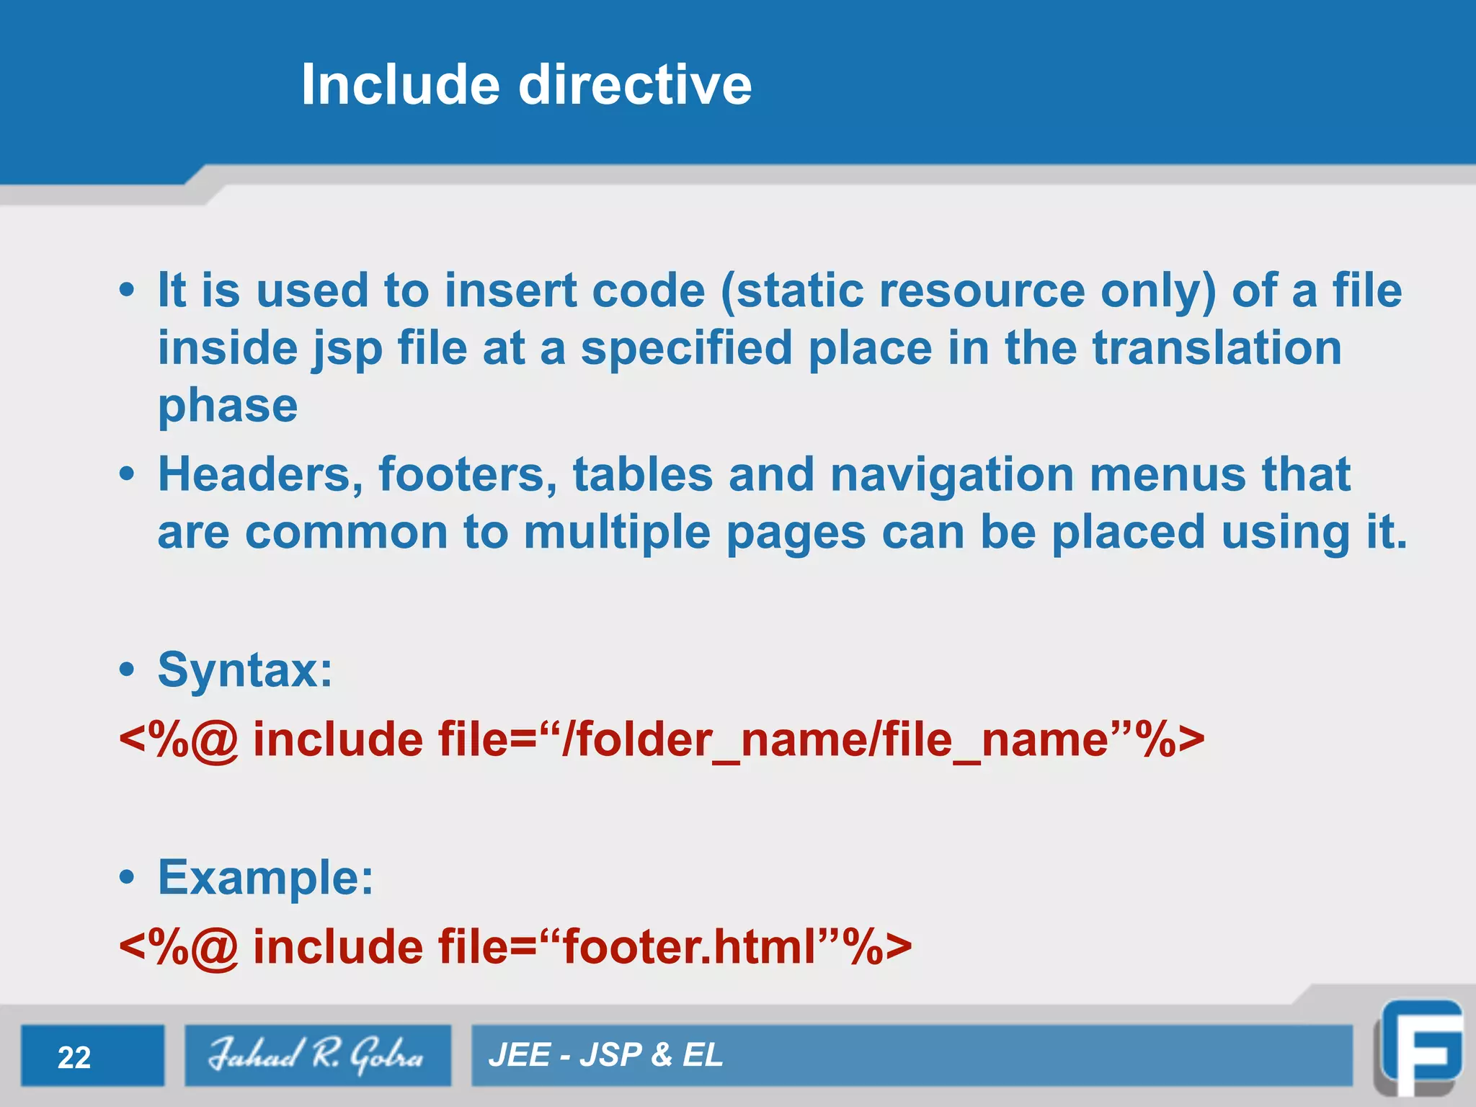
Task: Click the bullet starting 'Headers, footers, tables'
Action: pyautogui.click(x=763, y=503)
